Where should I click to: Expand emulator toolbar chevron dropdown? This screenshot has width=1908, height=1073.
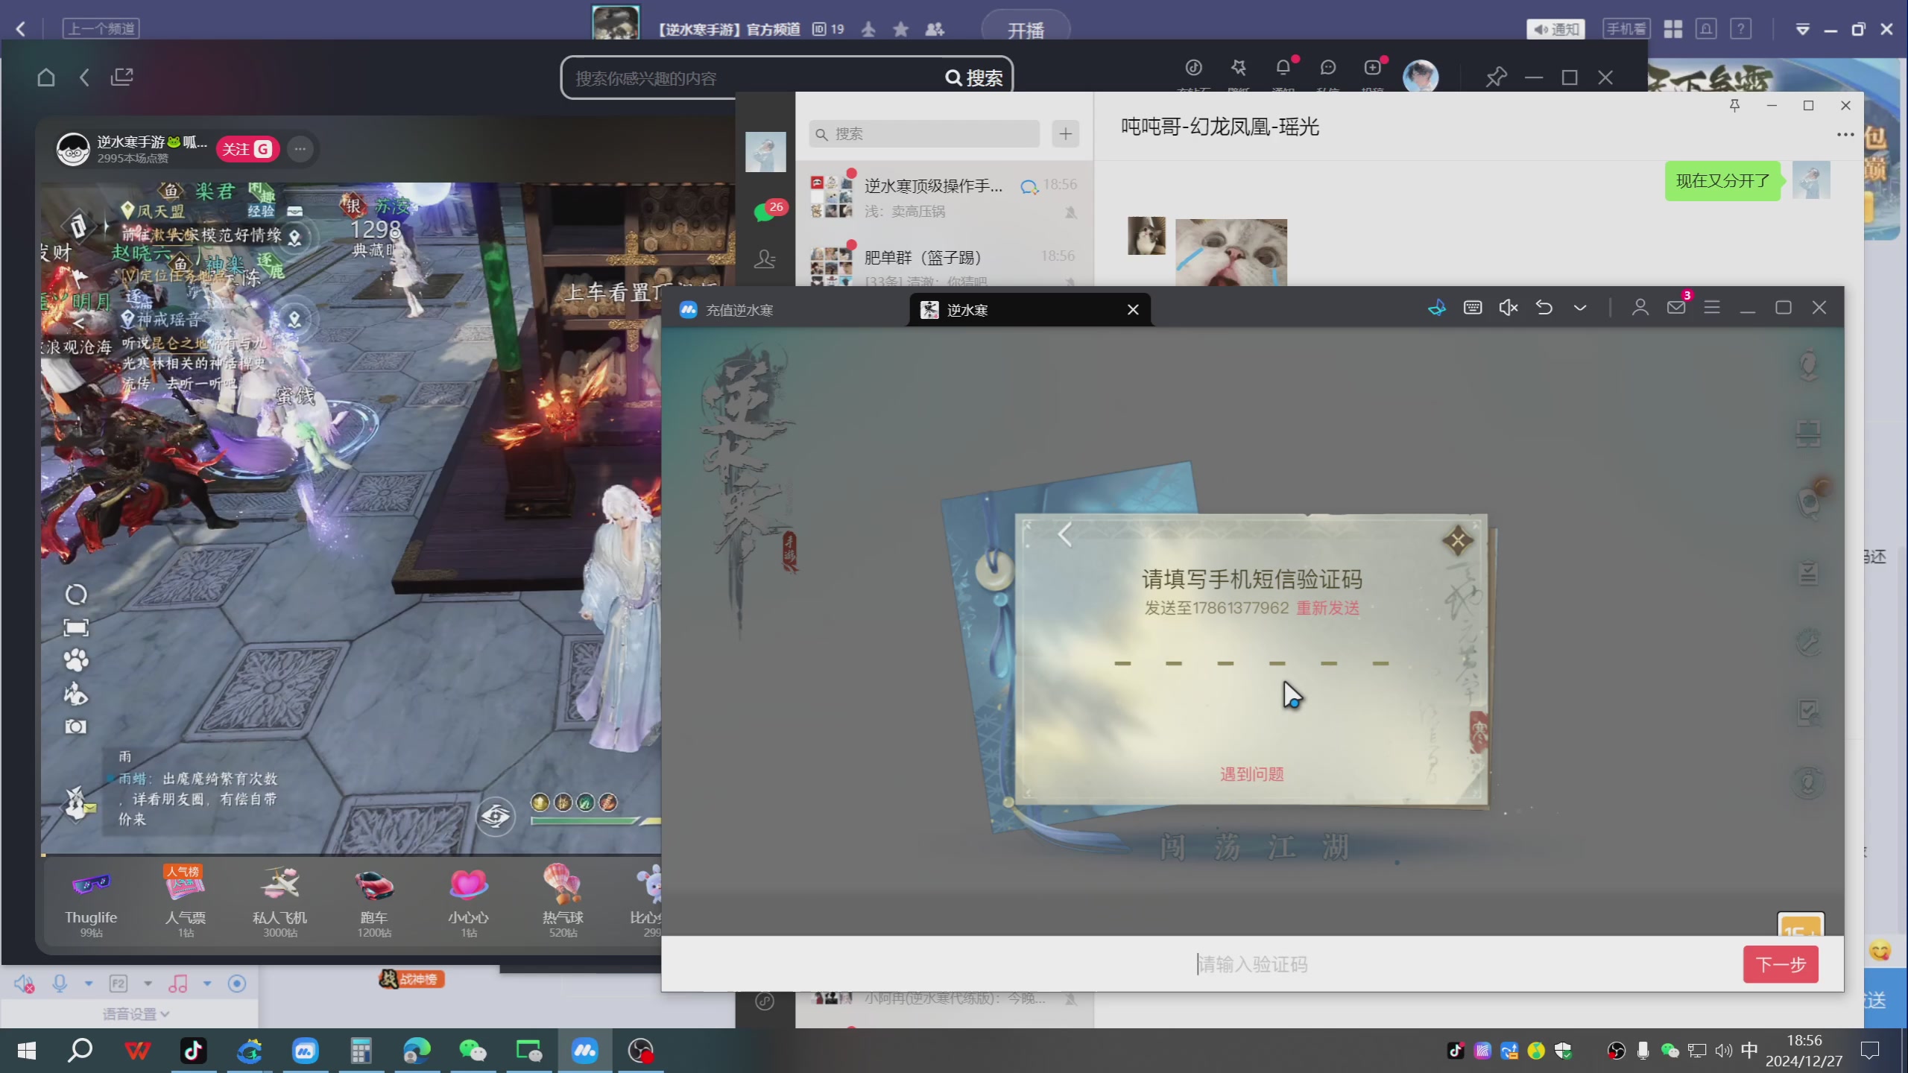tap(1580, 308)
